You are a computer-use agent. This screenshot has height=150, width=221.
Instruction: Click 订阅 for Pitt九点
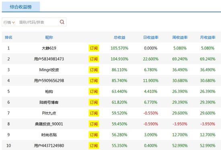tap(94, 113)
